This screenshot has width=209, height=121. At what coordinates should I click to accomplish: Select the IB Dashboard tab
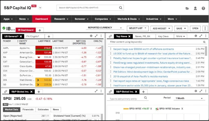[26, 30]
